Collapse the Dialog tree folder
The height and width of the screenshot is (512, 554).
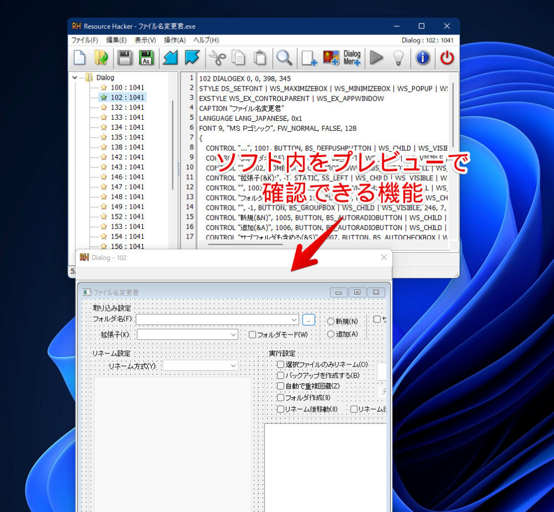(x=75, y=78)
